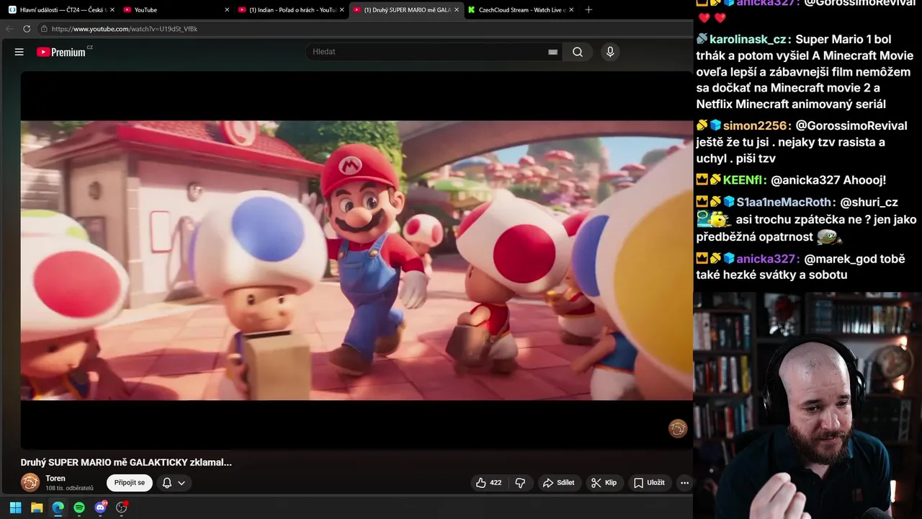The width and height of the screenshot is (922, 519).
Task: Reload the current page
Action: point(27,29)
